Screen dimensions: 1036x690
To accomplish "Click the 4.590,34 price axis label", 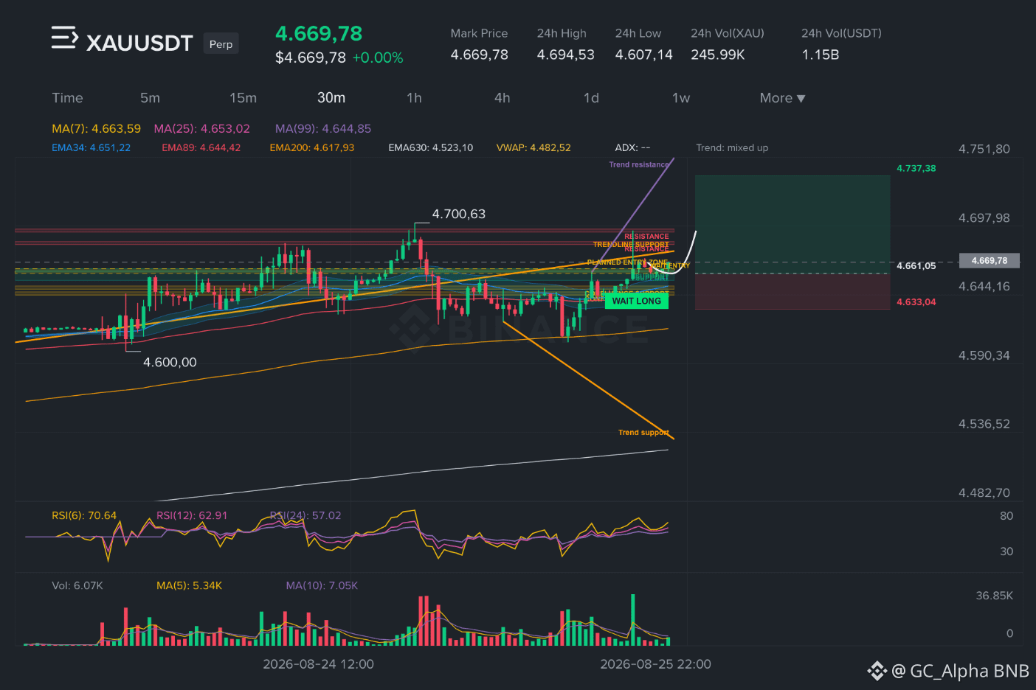I will tap(984, 356).
